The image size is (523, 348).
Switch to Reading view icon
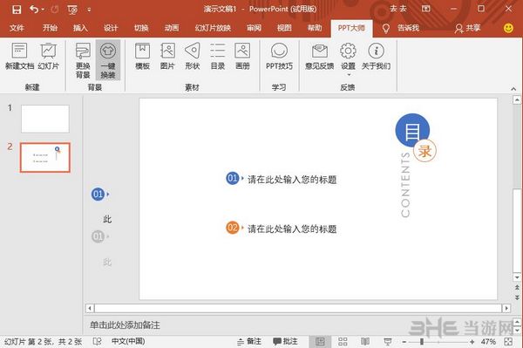pyautogui.click(x=365, y=341)
